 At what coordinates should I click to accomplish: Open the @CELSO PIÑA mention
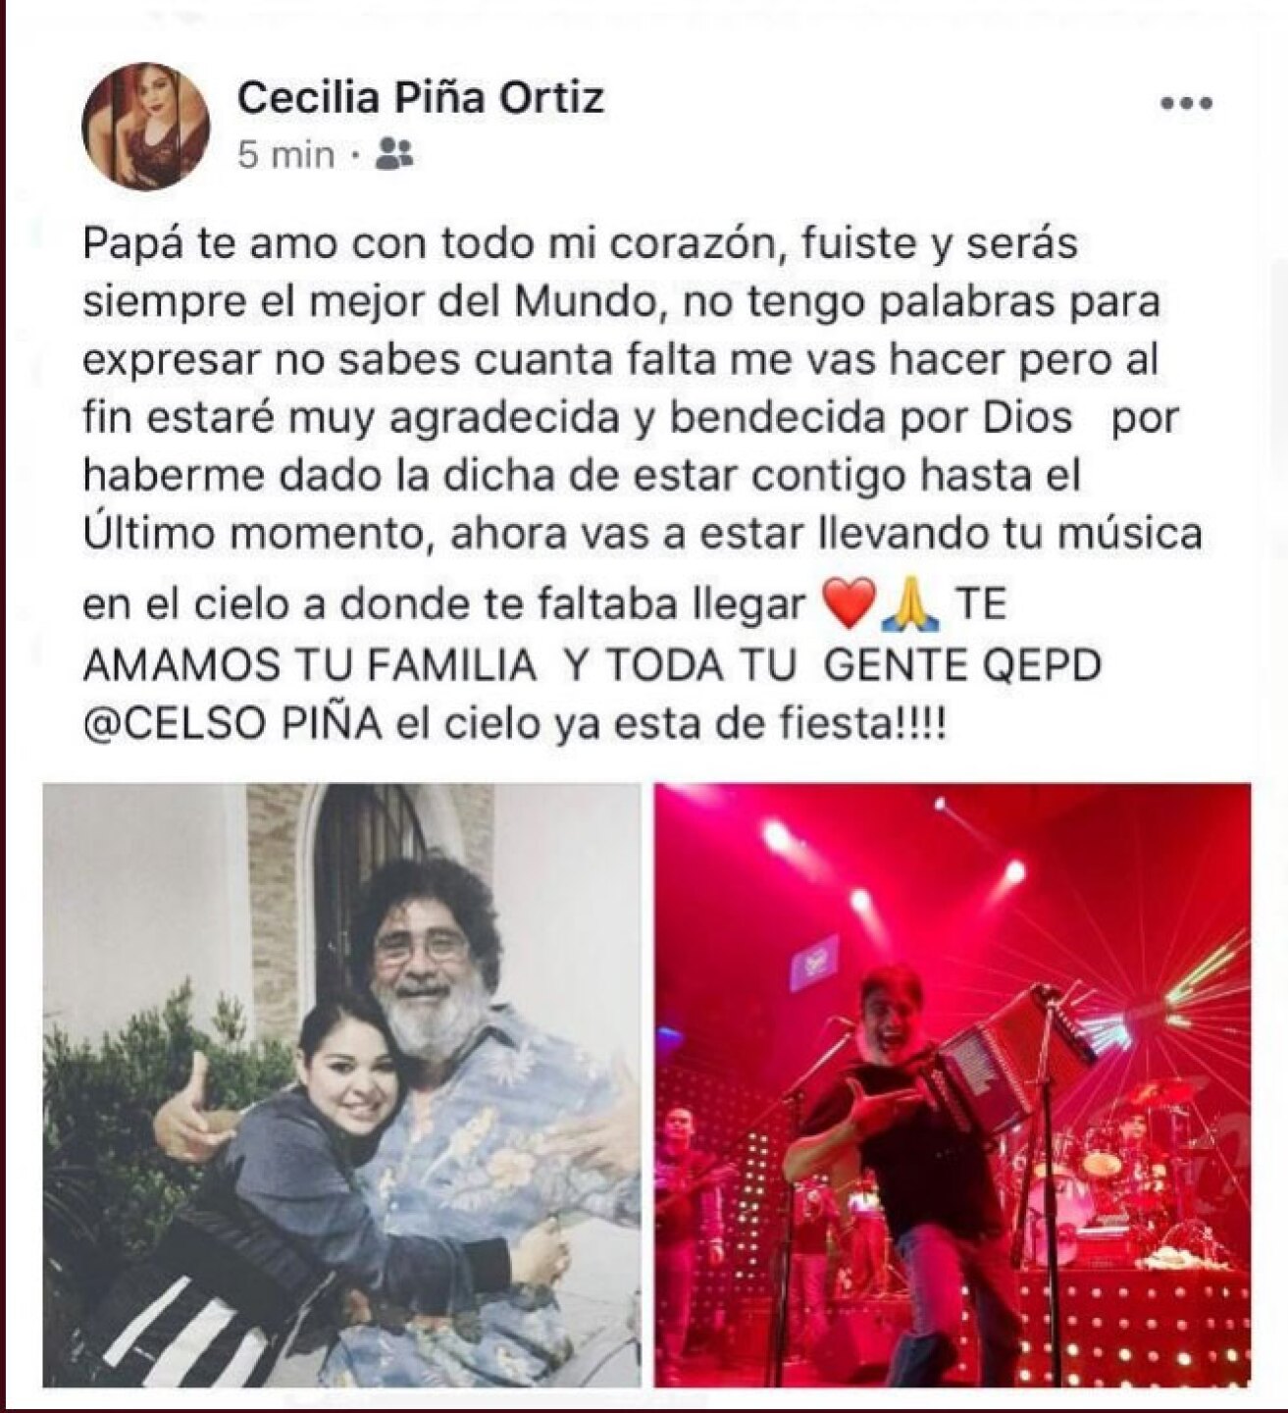[231, 727]
